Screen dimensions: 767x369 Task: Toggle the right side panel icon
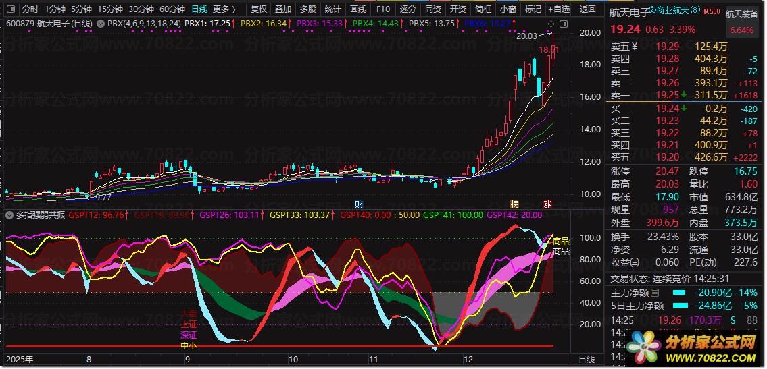[563, 24]
